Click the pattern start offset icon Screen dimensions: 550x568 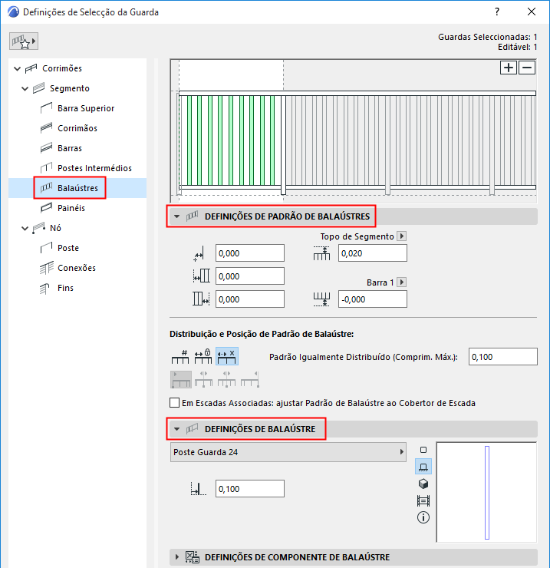(199, 253)
